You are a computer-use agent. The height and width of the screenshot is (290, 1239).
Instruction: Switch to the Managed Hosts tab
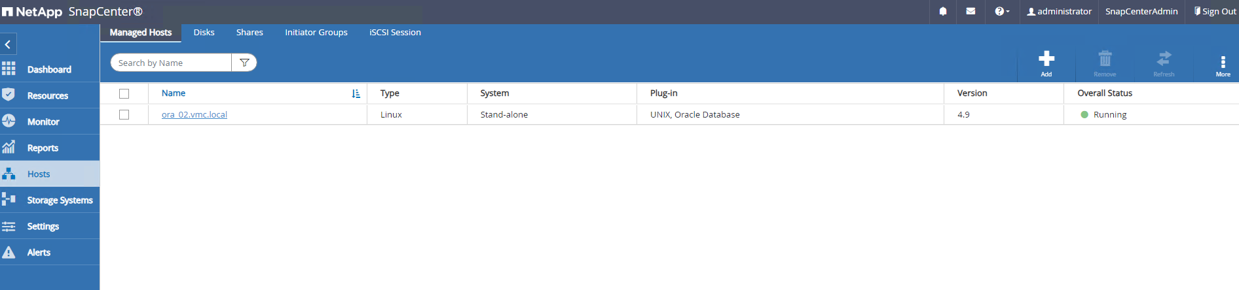click(x=141, y=32)
